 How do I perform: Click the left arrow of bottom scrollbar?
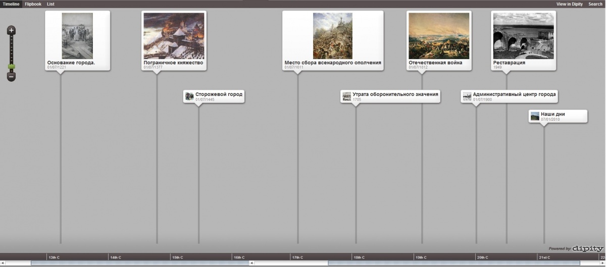(x=3, y=263)
